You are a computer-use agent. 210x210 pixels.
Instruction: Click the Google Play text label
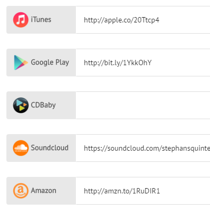50,63
